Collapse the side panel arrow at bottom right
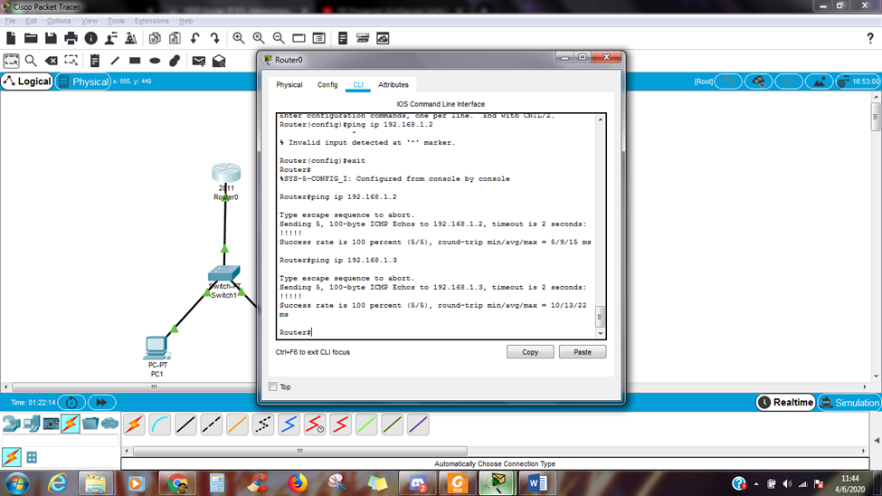 pyautogui.click(x=877, y=440)
